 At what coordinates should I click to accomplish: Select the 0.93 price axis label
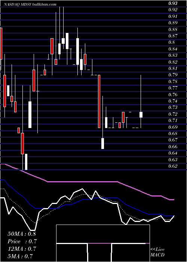pos(172,3)
